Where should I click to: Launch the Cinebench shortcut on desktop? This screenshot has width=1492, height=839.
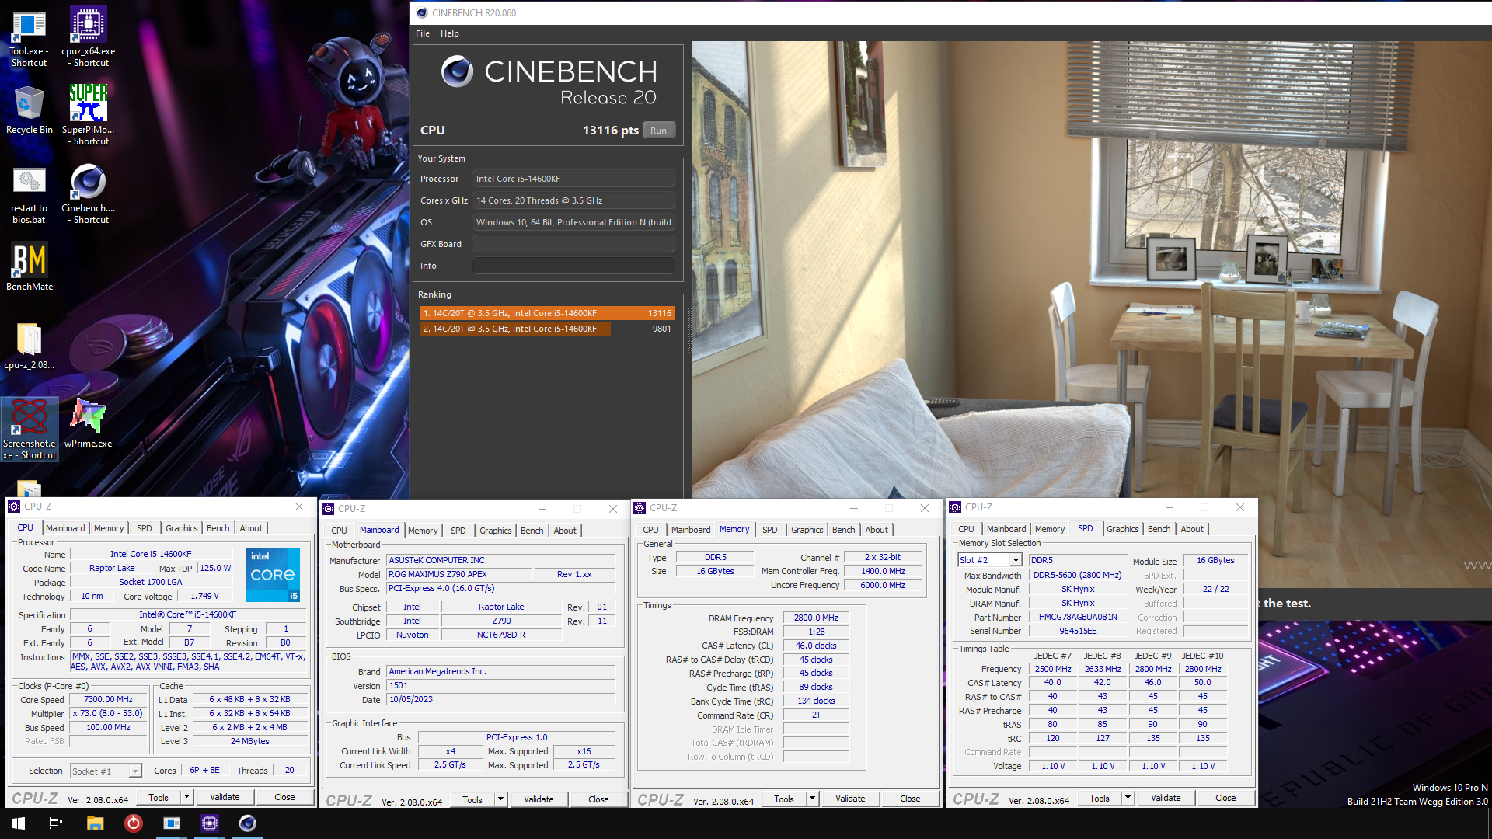click(x=89, y=194)
